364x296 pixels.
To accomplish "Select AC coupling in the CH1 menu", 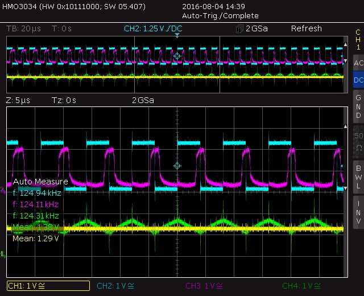I will [358, 63].
